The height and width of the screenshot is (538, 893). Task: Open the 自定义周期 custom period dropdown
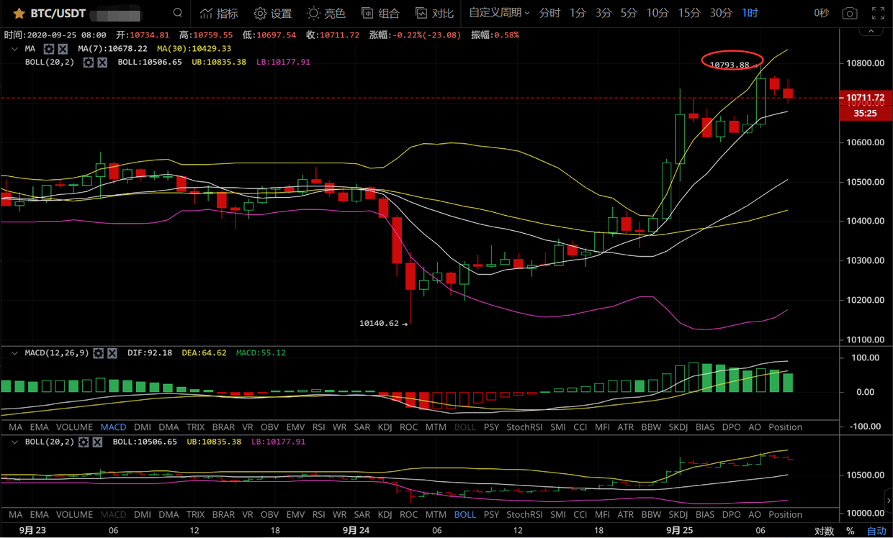tap(499, 13)
